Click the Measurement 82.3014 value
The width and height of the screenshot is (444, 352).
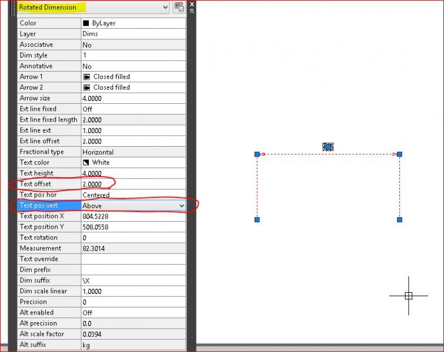pyautogui.click(x=133, y=248)
